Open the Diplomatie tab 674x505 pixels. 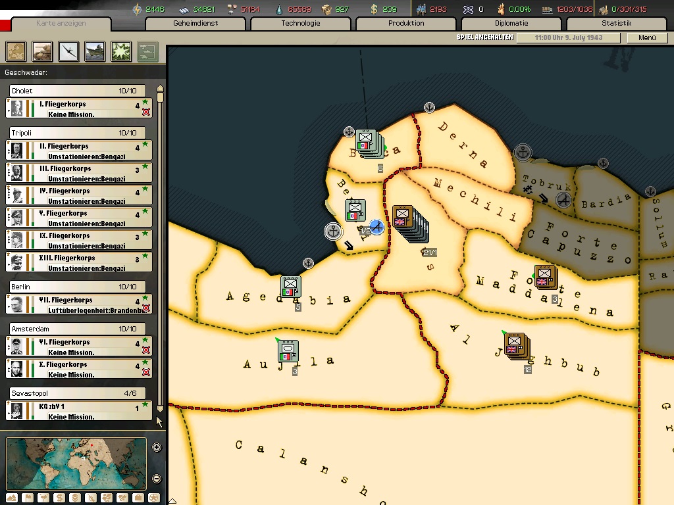[511, 23]
